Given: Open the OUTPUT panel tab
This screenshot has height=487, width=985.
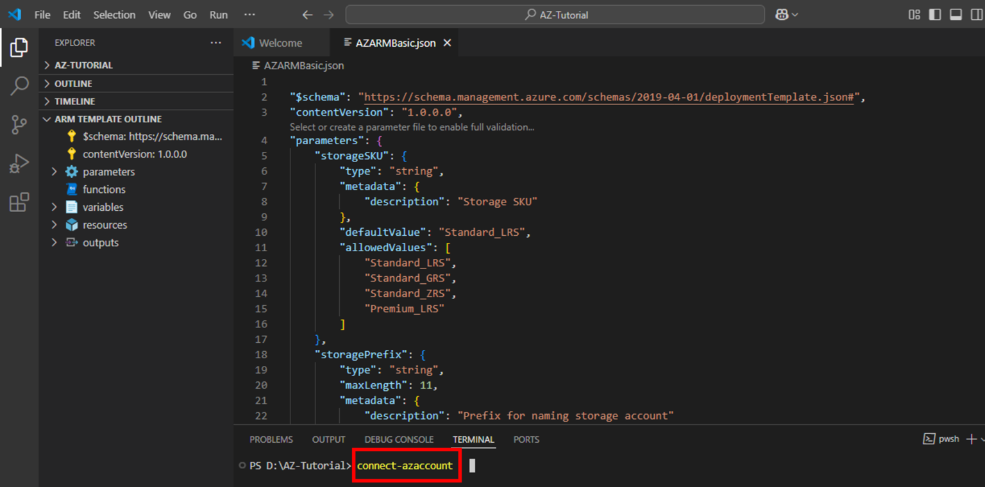Looking at the screenshot, I should pos(328,440).
